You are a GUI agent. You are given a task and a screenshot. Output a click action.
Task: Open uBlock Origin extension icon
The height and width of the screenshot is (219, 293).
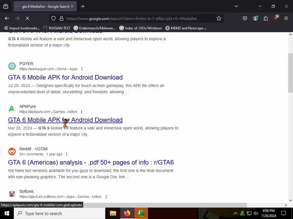point(276,18)
